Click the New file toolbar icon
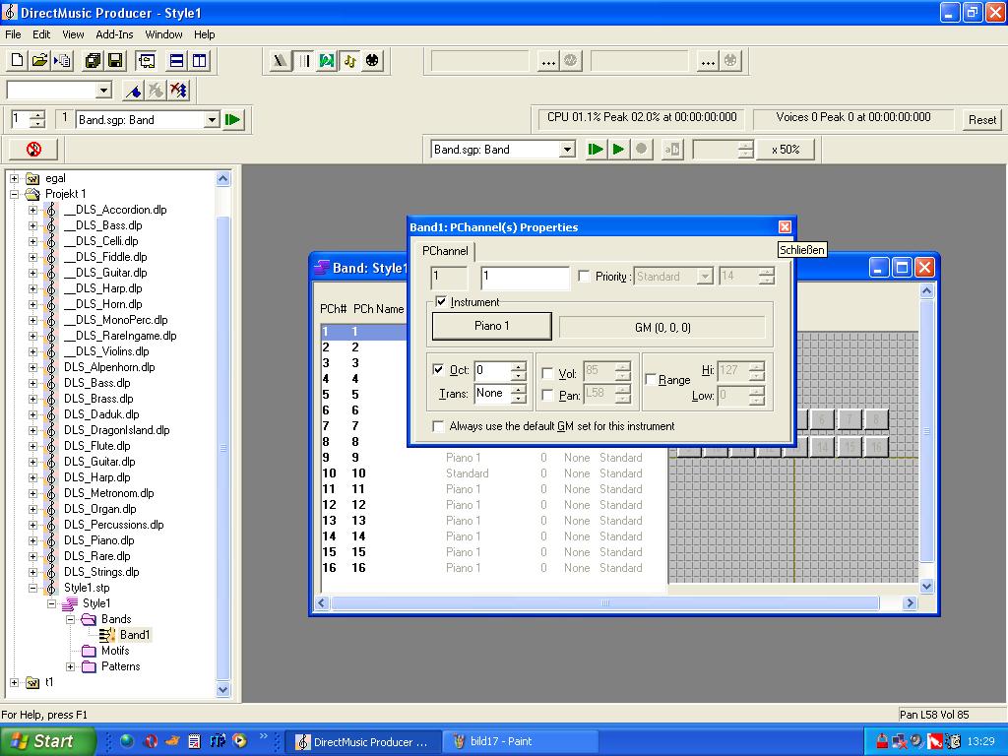 17,61
